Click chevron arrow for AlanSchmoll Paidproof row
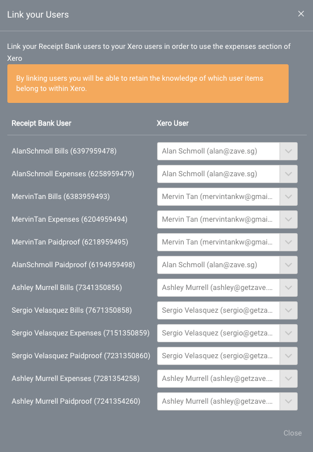 point(289,265)
